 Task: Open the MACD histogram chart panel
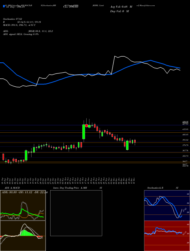23,236
